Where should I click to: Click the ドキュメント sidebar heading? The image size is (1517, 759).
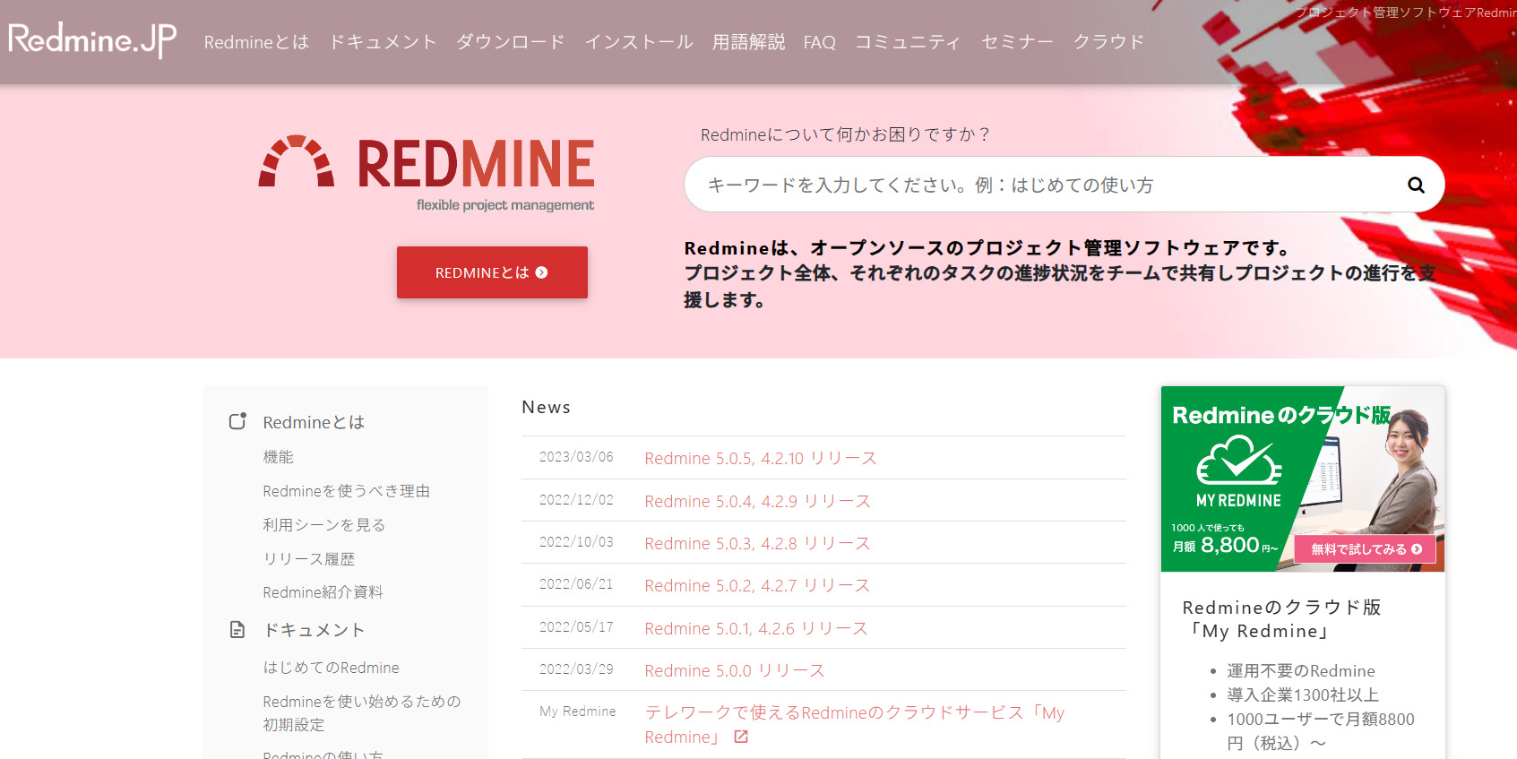(x=314, y=630)
